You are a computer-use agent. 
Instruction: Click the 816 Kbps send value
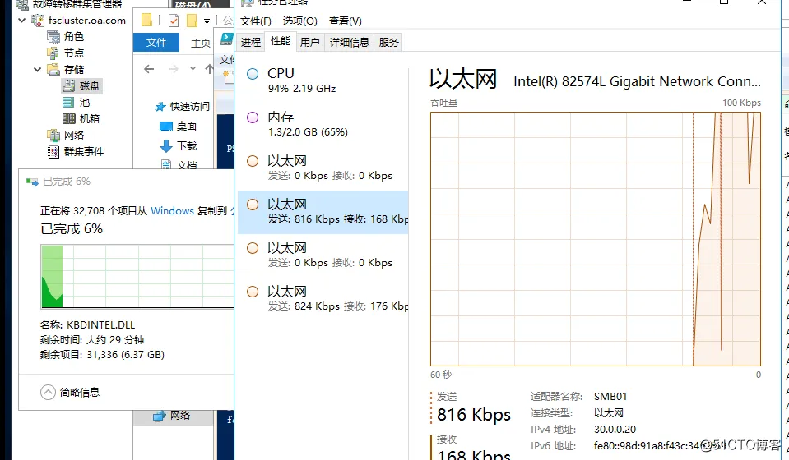click(474, 415)
